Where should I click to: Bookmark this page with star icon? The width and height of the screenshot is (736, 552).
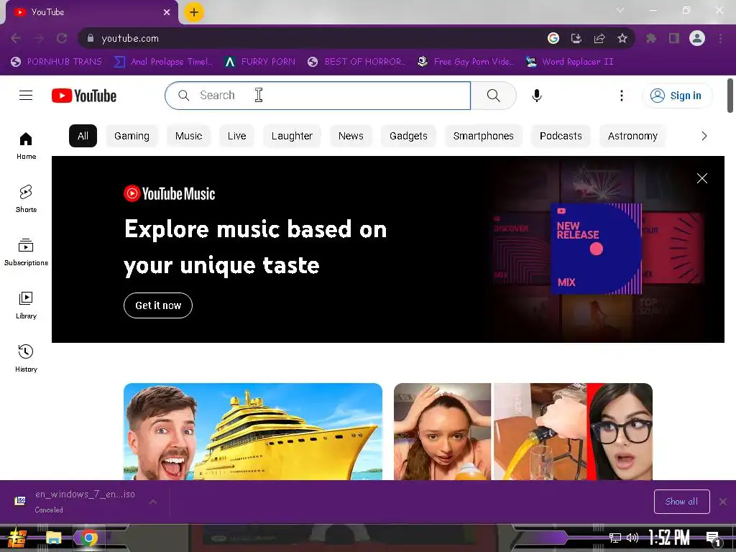pyautogui.click(x=622, y=38)
